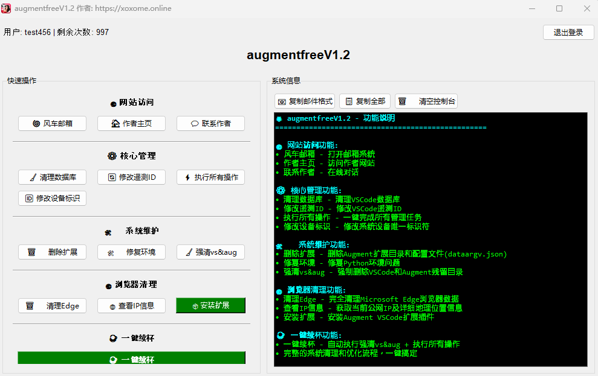The width and height of the screenshot is (598, 376).
Task: Visit the author page via 作者主页 button
Action: [132, 123]
